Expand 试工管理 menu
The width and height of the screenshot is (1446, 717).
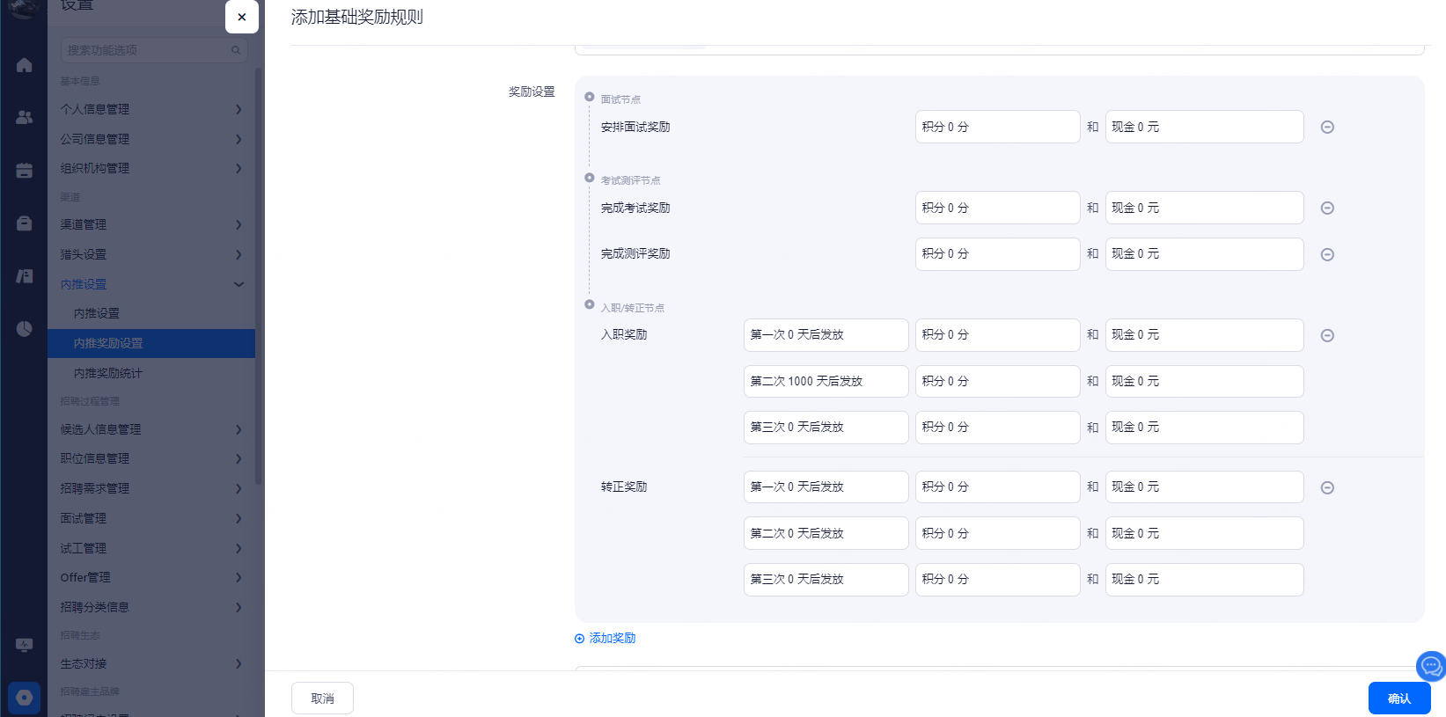pyautogui.click(x=152, y=548)
